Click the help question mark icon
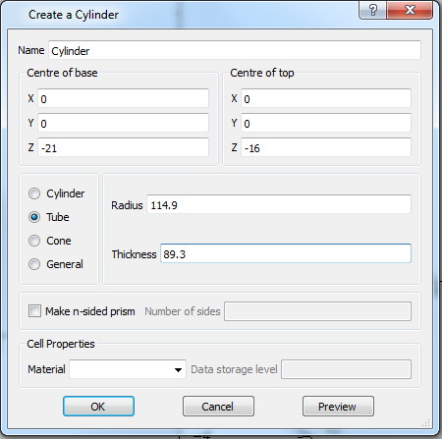Image resolution: width=442 pixels, height=439 pixels. point(372,10)
